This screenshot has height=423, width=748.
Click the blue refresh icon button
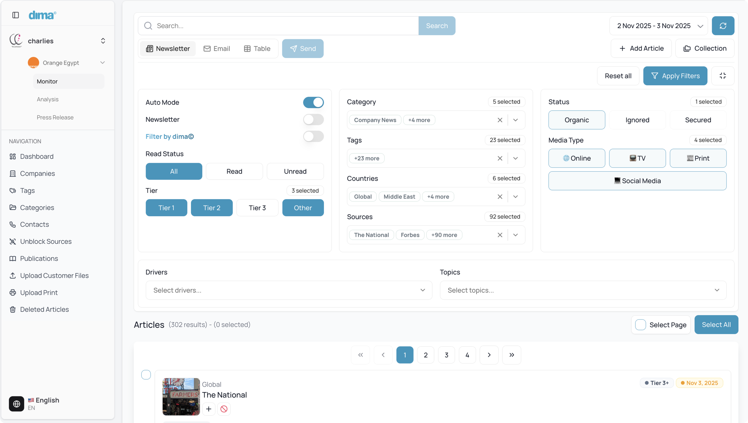(x=723, y=26)
